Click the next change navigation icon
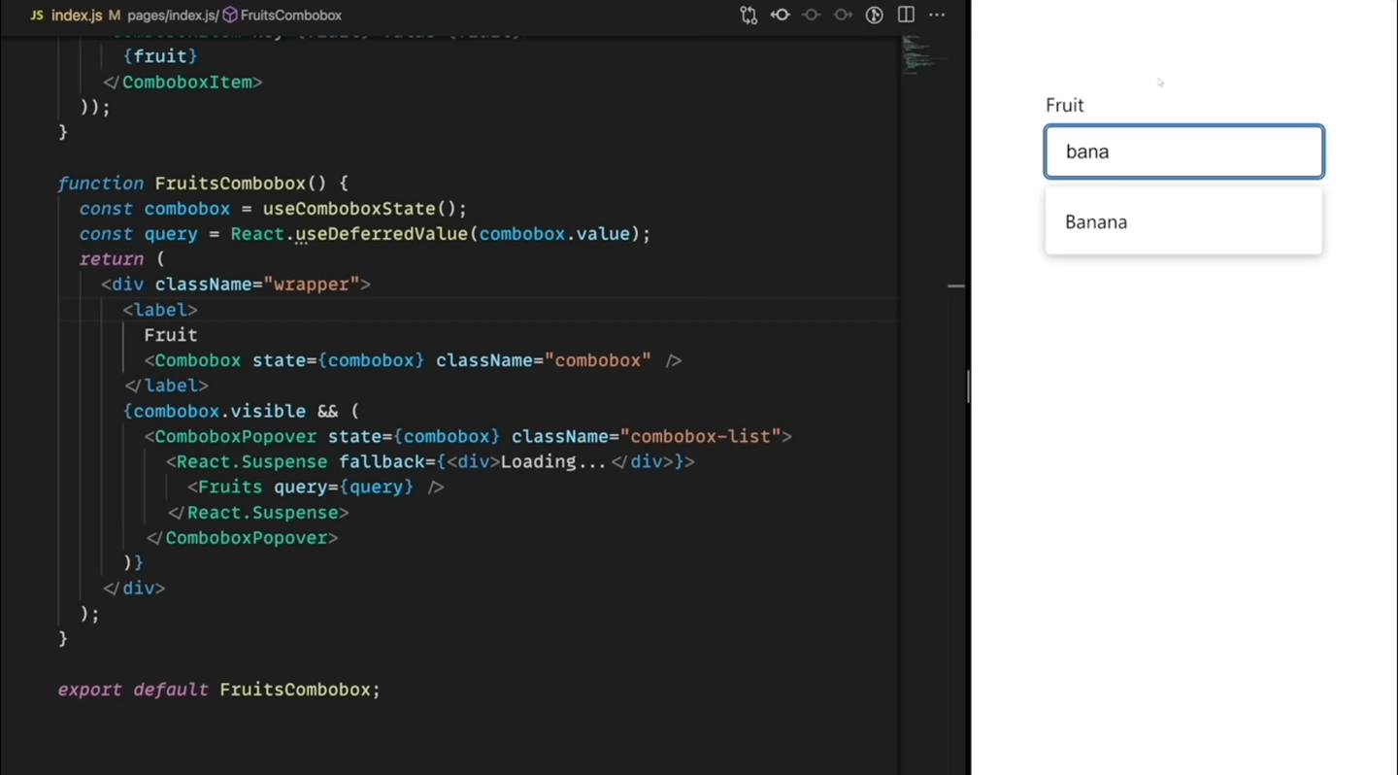1398x775 pixels. [843, 15]
